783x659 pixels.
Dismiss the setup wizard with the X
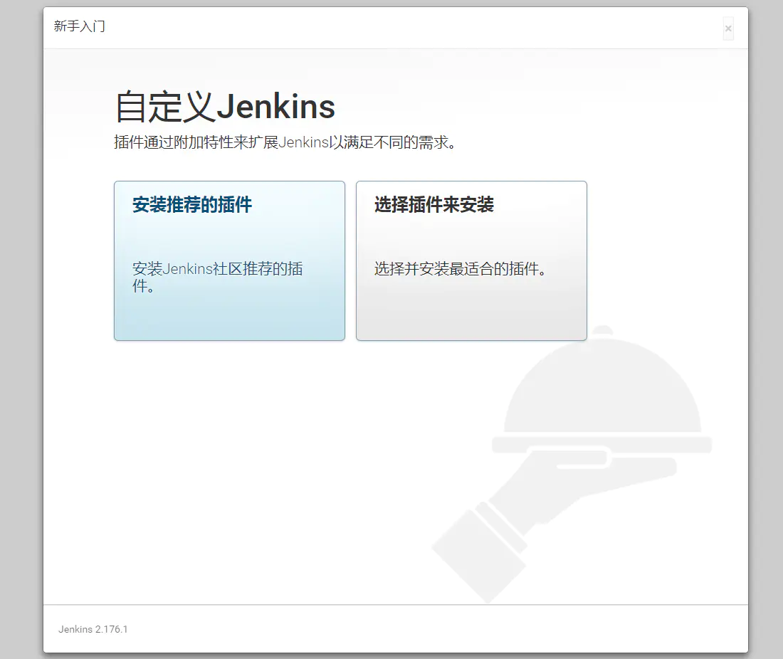[728, 28]
